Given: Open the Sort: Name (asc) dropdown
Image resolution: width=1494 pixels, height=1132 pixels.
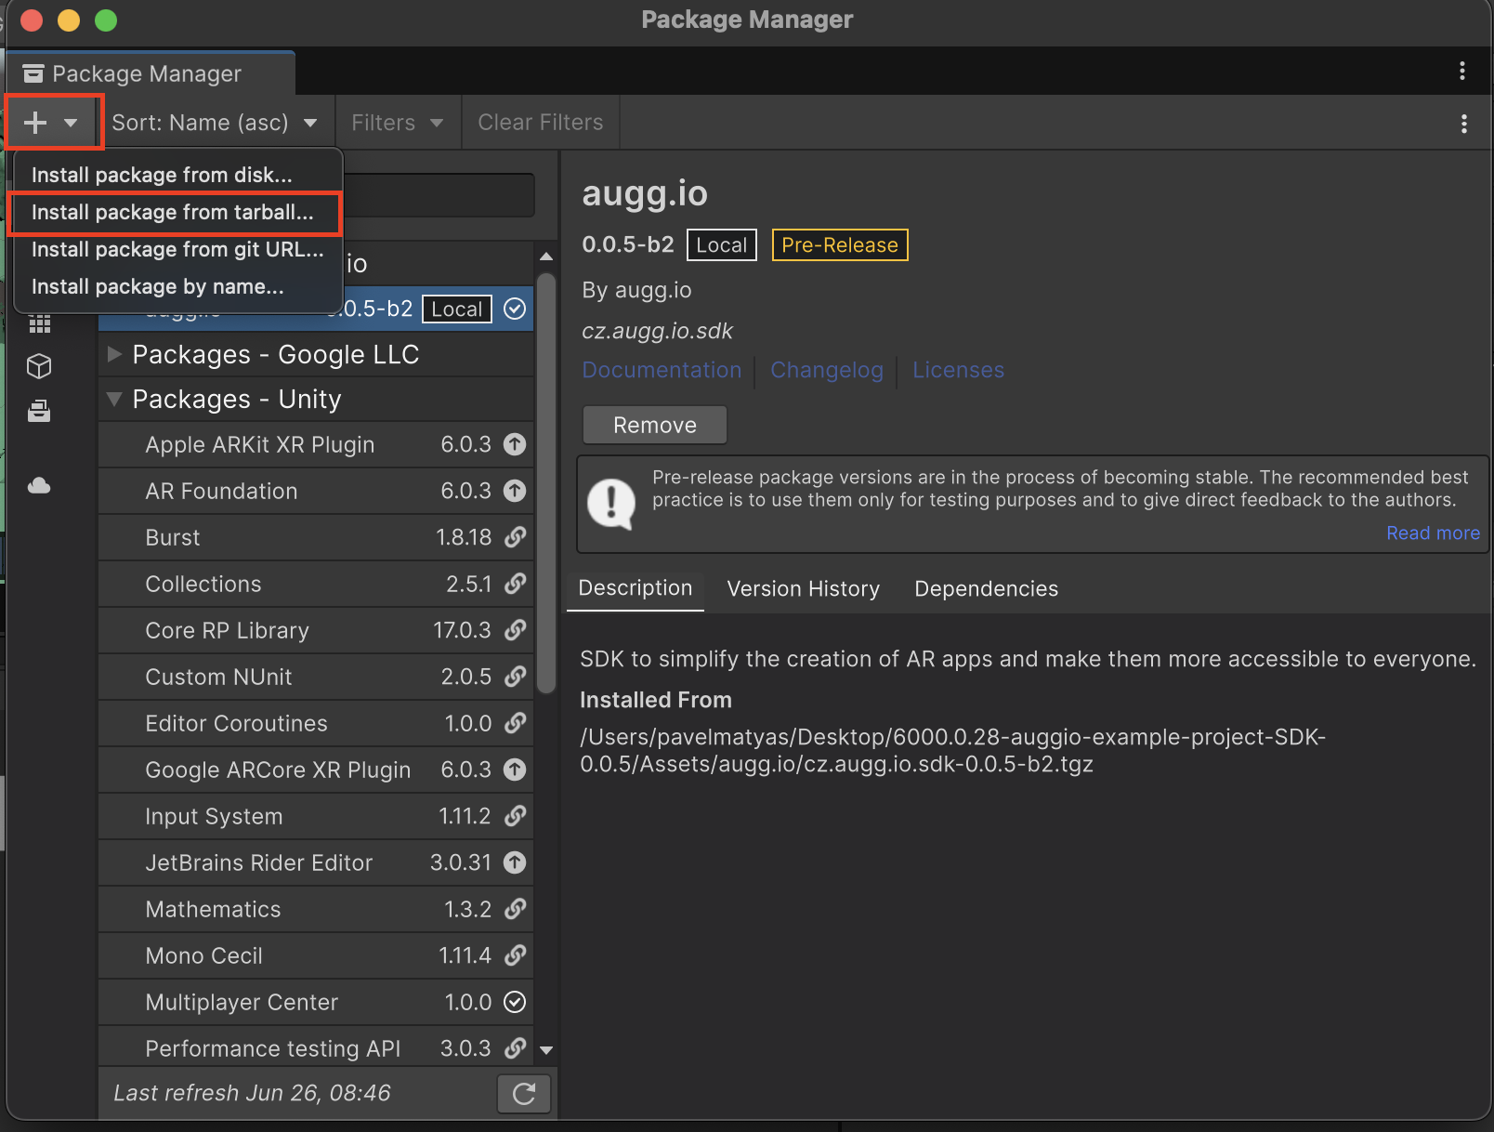Looking at the screenshot, I should click(215, 123).
